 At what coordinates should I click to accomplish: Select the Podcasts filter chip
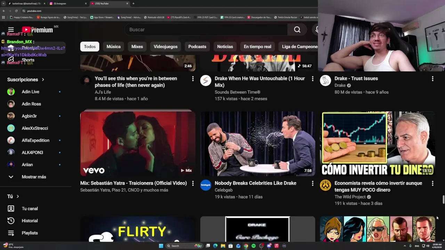tap(197, 47)
